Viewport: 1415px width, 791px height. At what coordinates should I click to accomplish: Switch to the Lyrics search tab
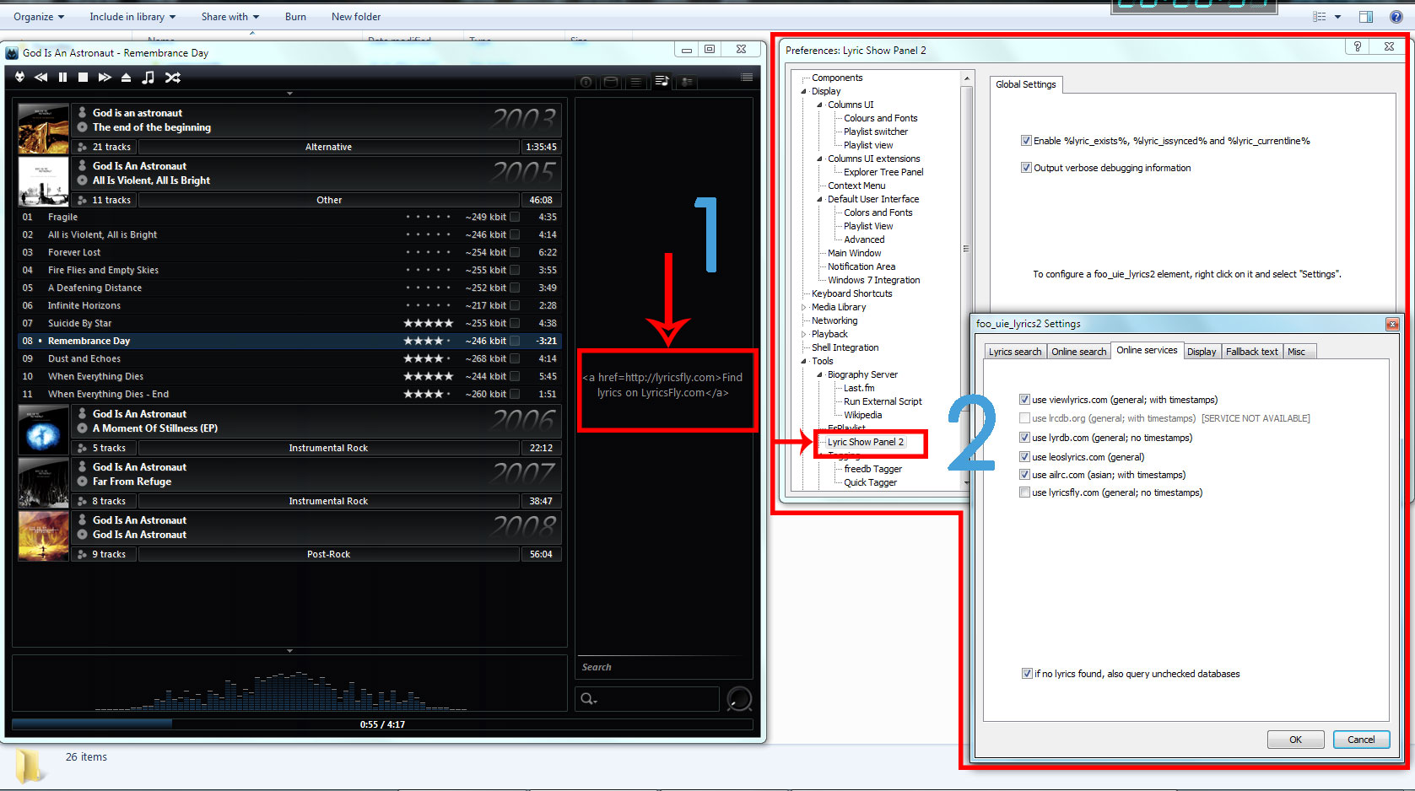(1015, 352)
